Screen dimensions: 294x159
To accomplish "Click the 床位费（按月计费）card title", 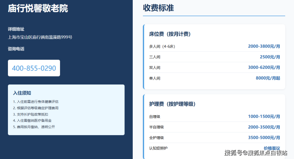I will (x=170, y=34).
